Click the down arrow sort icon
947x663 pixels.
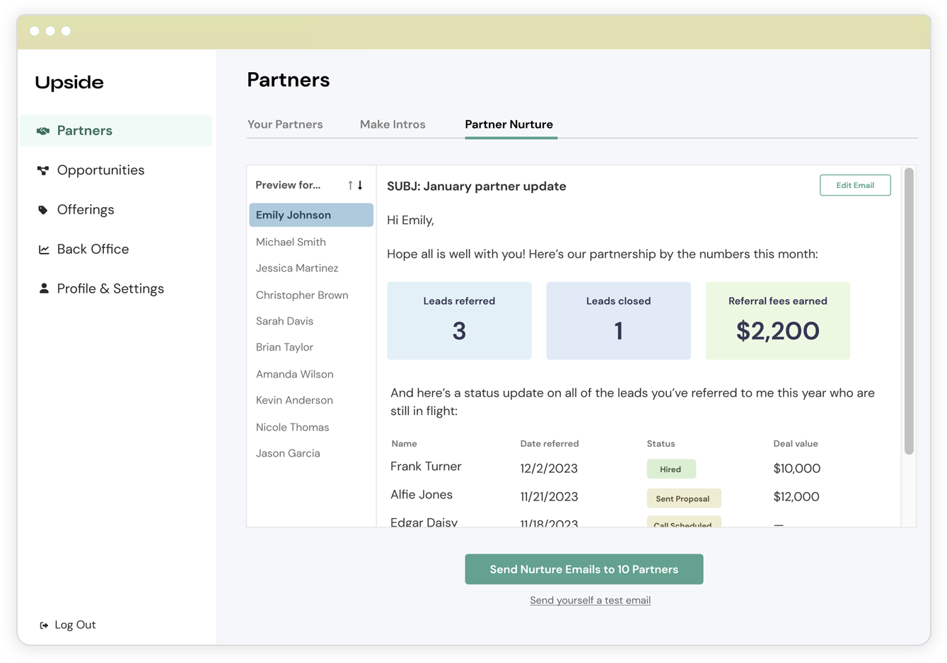(360, 185)
